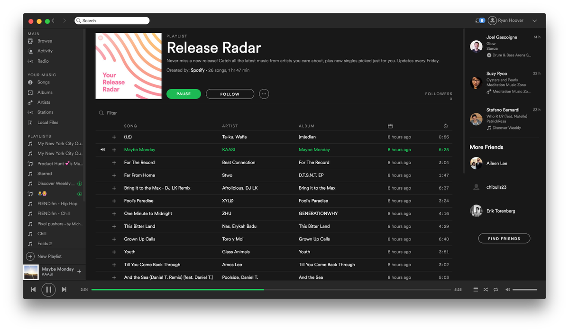
Task: Follow the Release Radar playlist
Action: 230,94
